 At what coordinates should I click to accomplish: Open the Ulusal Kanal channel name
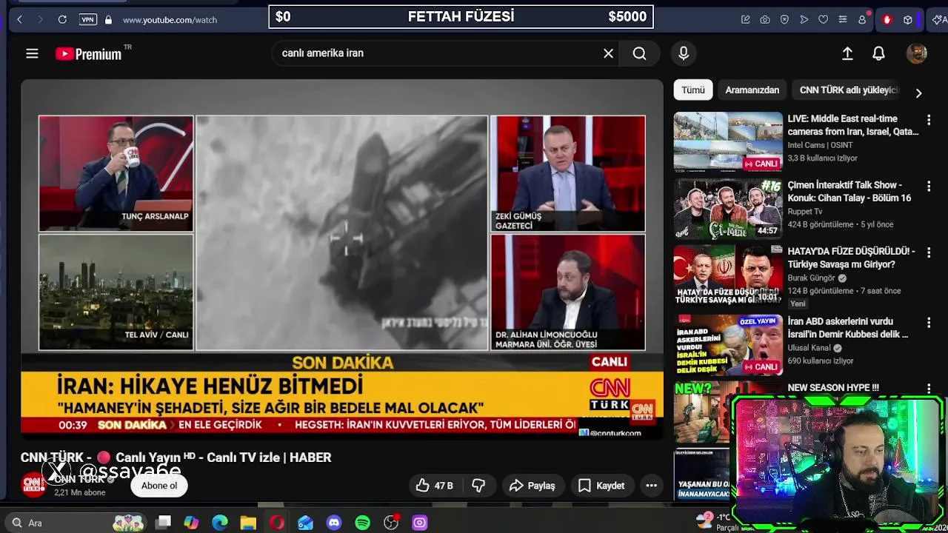point(810,348)
